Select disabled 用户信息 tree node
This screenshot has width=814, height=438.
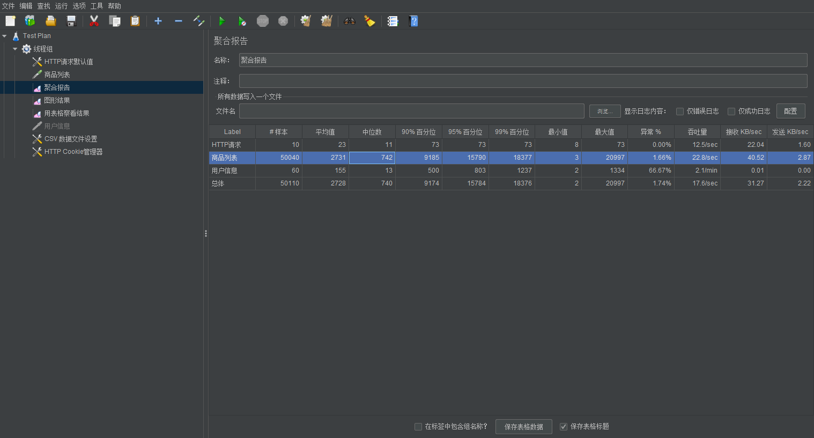coord(57,126)
